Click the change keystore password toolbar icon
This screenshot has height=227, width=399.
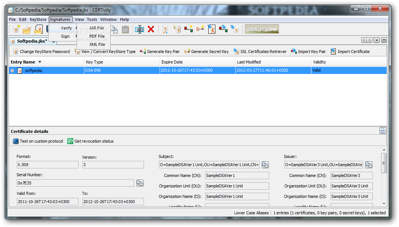[165, 29]
